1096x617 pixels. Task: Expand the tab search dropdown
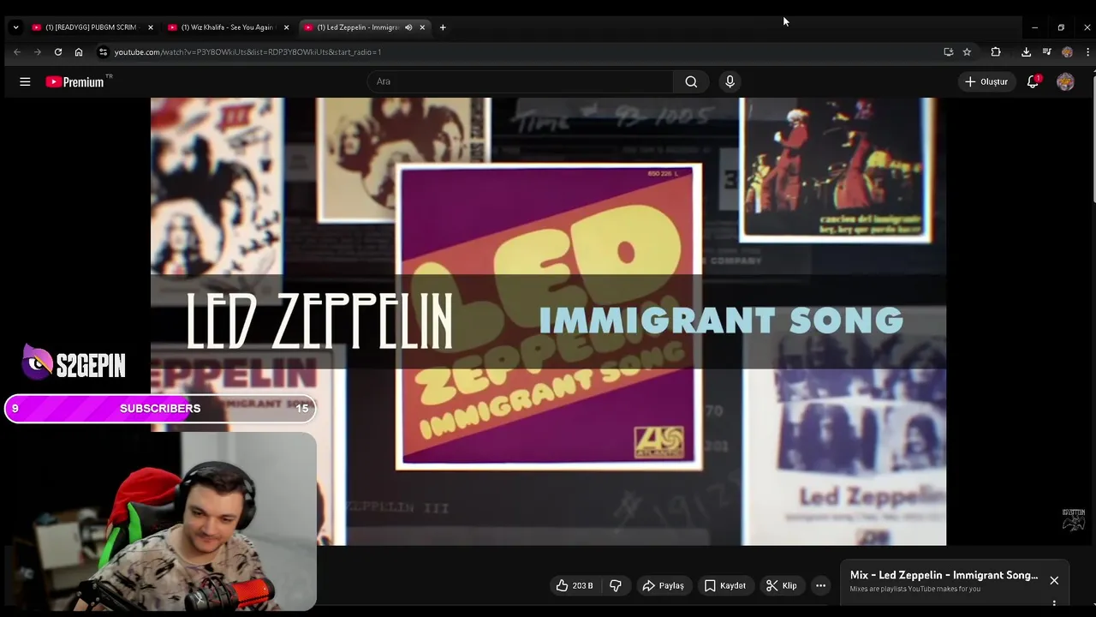pos(15,27)
